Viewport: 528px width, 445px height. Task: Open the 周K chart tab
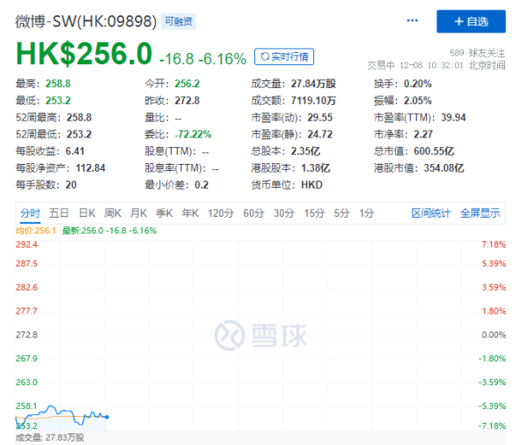point(113,213)
